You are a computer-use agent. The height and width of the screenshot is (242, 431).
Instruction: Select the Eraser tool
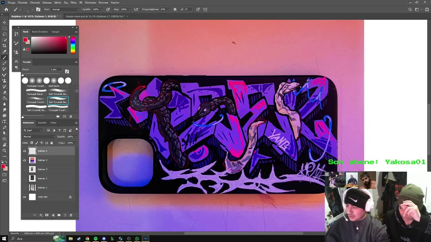(4, 92)
